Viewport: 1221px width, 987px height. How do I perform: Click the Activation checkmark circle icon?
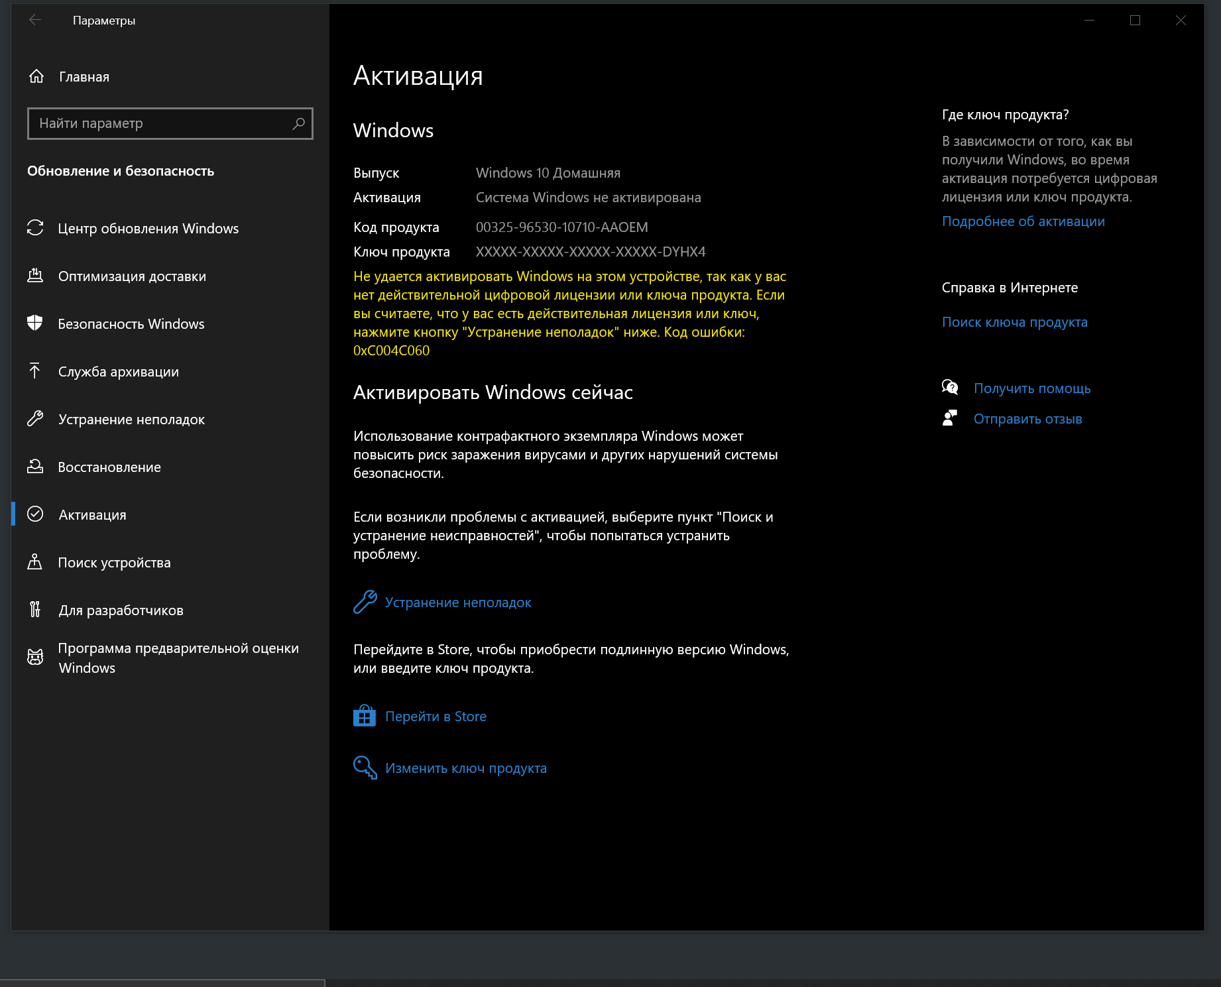[35, 514]
